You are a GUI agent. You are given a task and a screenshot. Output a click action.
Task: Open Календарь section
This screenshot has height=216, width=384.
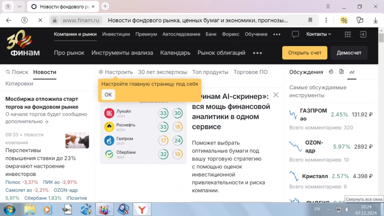(175, 53)
